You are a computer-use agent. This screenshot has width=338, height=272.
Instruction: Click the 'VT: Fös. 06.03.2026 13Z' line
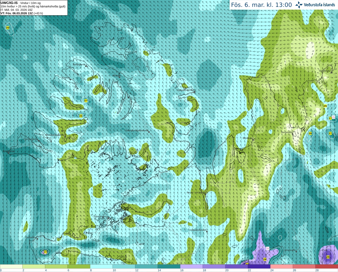[x=17, y=13]
